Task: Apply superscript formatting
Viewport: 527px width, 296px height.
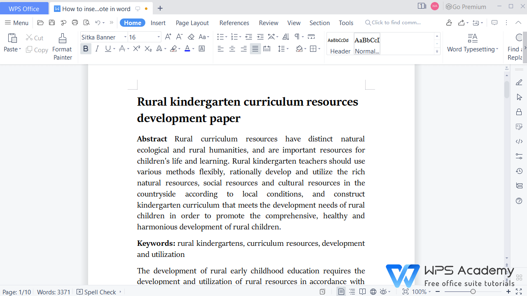Action: tap(137, 49)
